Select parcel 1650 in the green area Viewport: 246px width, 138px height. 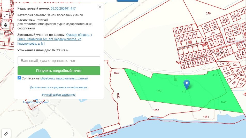[x=159, y=91]
